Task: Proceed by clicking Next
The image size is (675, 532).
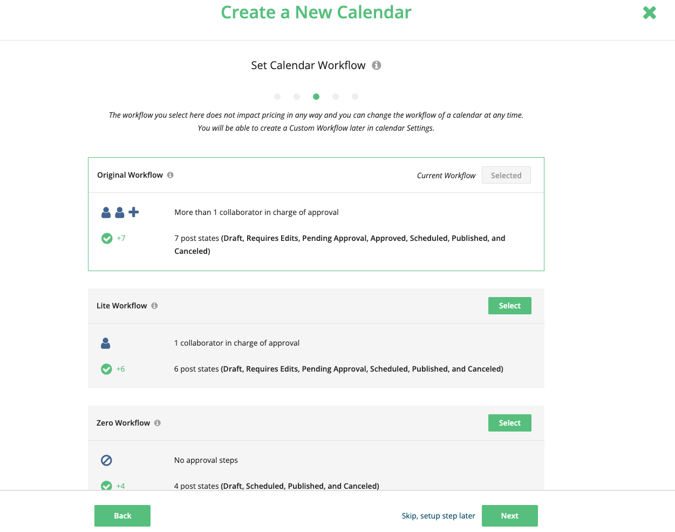Action: (509, 516)
